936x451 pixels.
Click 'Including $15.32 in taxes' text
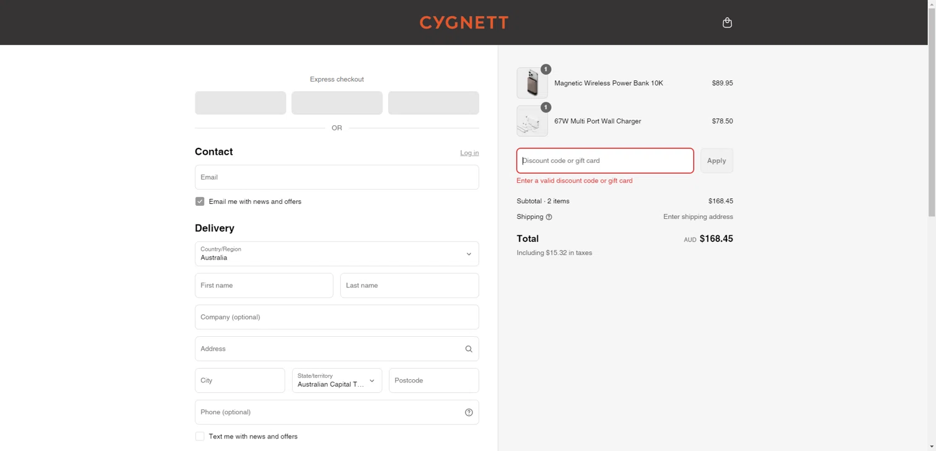(x=554, y=253)
